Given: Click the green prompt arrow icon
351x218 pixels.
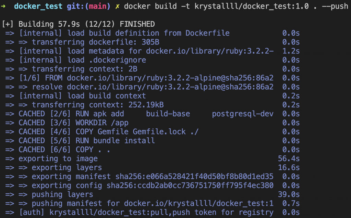Looking at the screenshot, I should [x=3, y=6].
